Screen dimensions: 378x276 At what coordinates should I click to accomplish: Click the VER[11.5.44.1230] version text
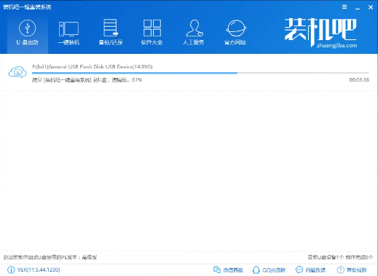coord(39,269)
